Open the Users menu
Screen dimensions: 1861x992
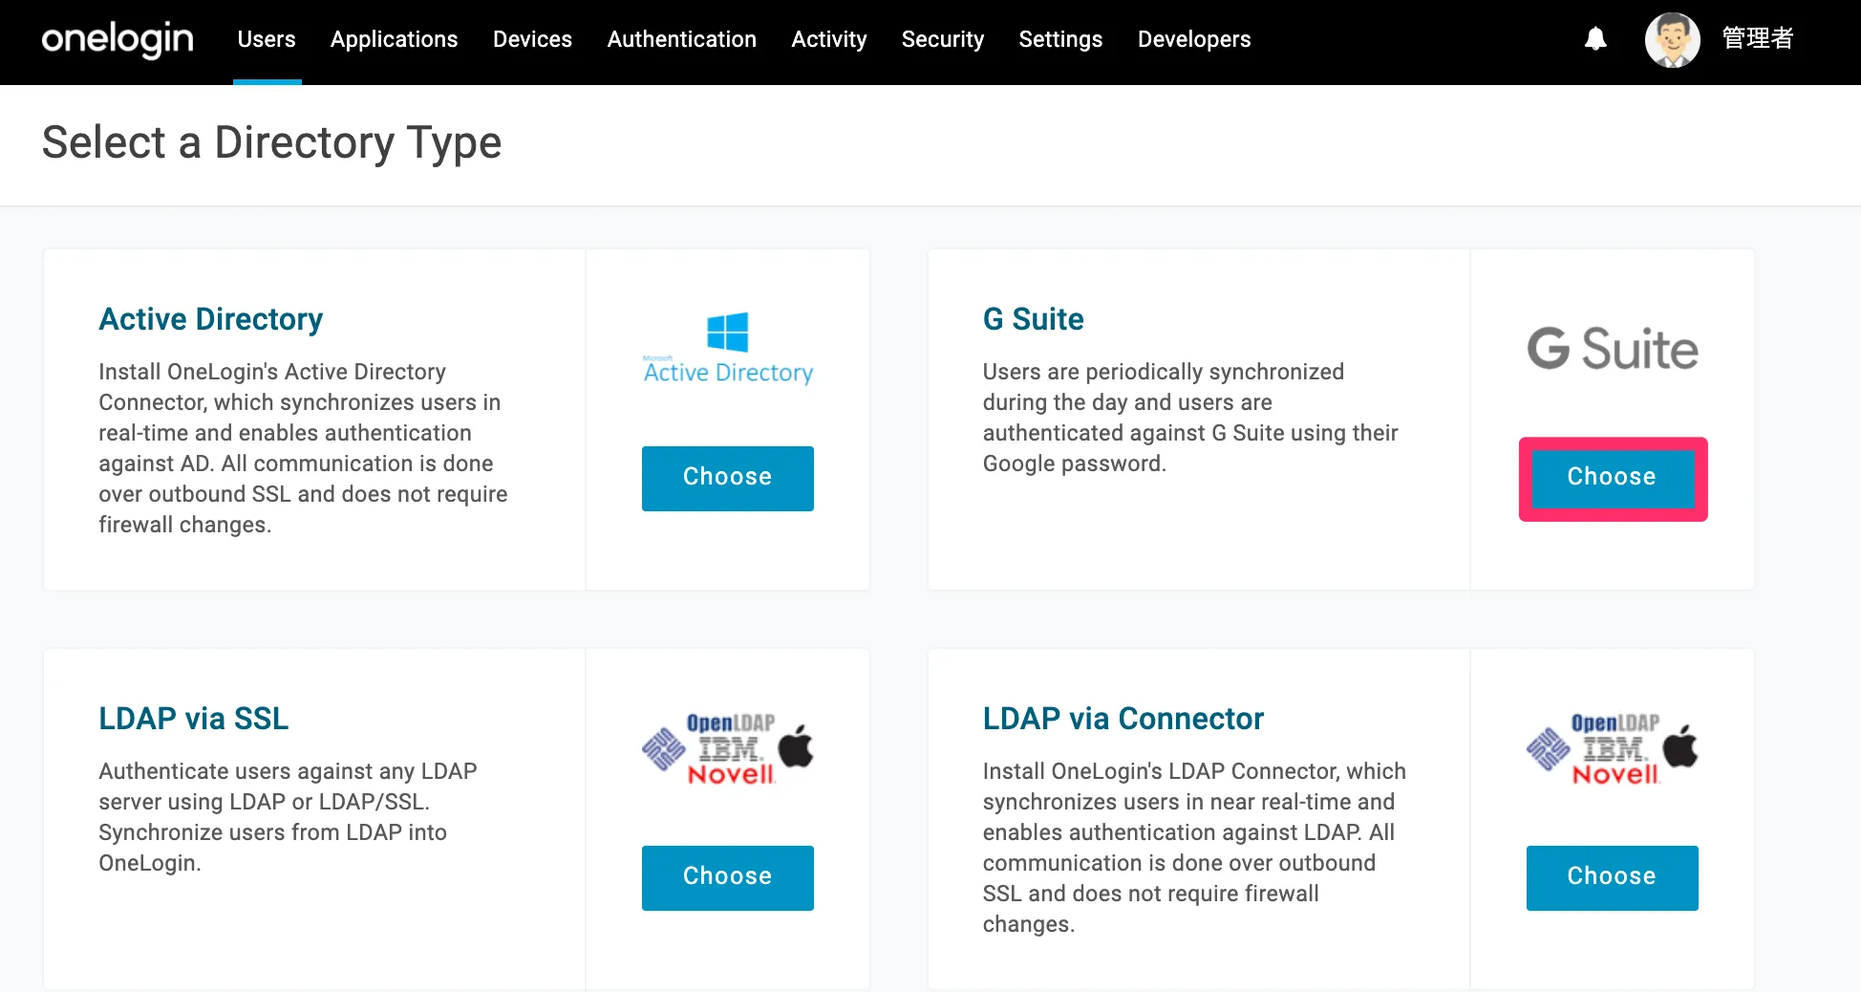pos(267,39)
